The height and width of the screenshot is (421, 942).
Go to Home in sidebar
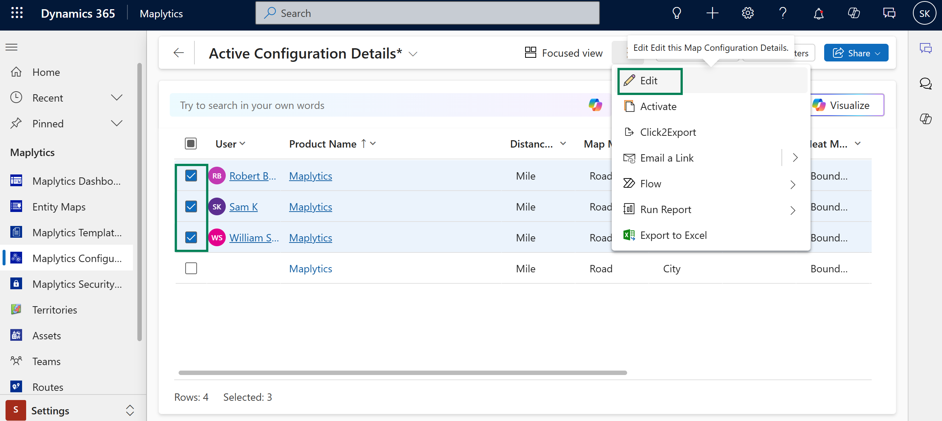tap(66, 72)
